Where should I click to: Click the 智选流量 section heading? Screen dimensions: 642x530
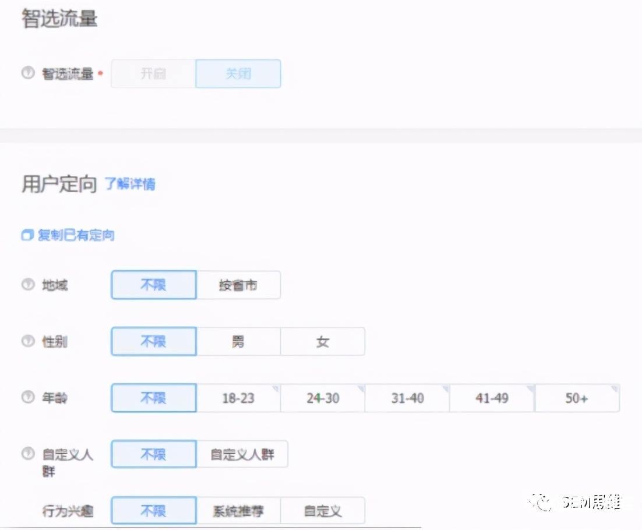(59, 19)
